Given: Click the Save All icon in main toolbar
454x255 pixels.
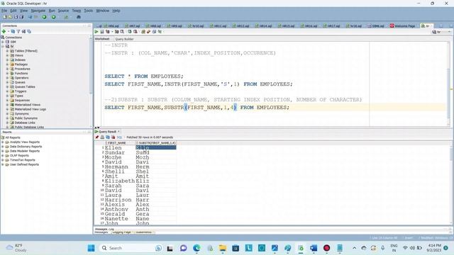Looking at the screenshot, I should tap(21, 17).
